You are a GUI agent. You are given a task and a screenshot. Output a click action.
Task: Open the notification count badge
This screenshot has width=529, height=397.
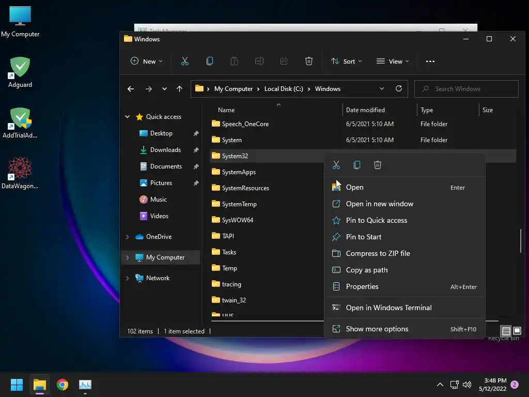[x=515, y=385]
